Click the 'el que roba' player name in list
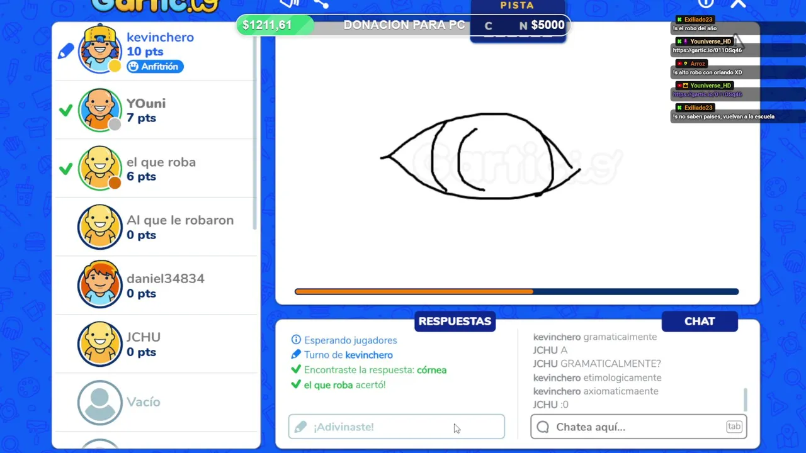 [161, 162]
